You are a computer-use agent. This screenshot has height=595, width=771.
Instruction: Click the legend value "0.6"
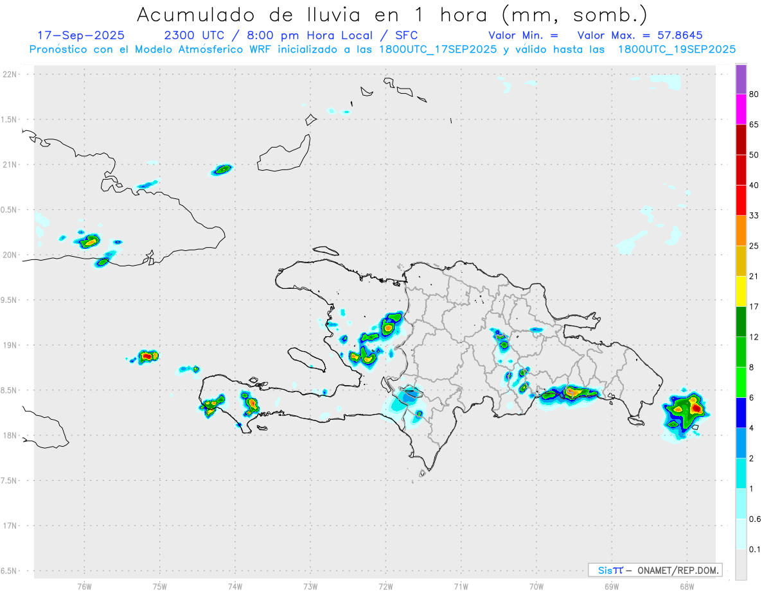point(756,519)
